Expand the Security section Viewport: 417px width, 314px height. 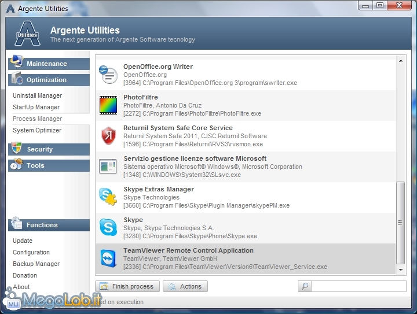pyautogui.click(x=49, y=149)
